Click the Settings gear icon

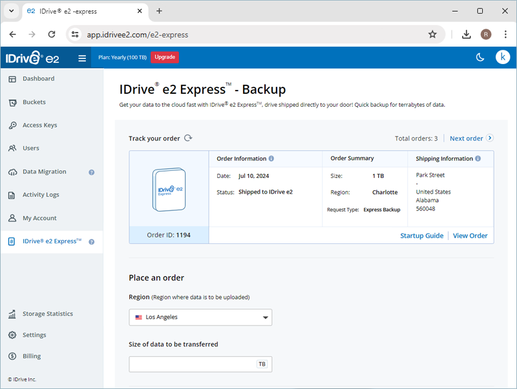[12, 335]
